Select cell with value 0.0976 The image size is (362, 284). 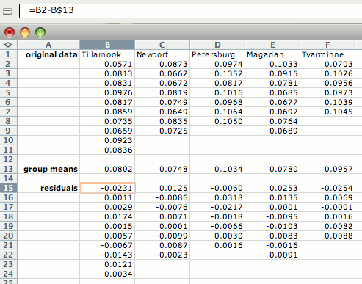(x=107, y=92)
